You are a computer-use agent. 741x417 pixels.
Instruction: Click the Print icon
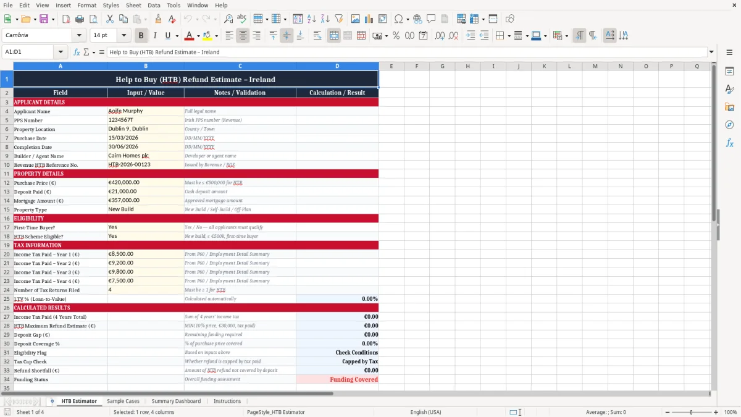coord(78,19)
